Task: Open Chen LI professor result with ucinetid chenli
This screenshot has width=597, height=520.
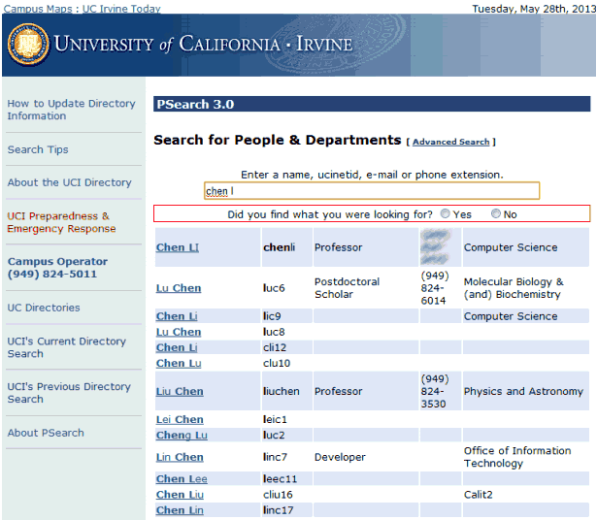Action: (178, 247)
